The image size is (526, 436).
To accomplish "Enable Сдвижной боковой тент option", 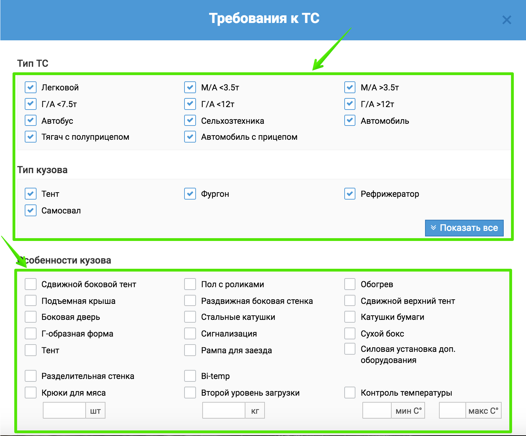I will [x=31, y=284].
